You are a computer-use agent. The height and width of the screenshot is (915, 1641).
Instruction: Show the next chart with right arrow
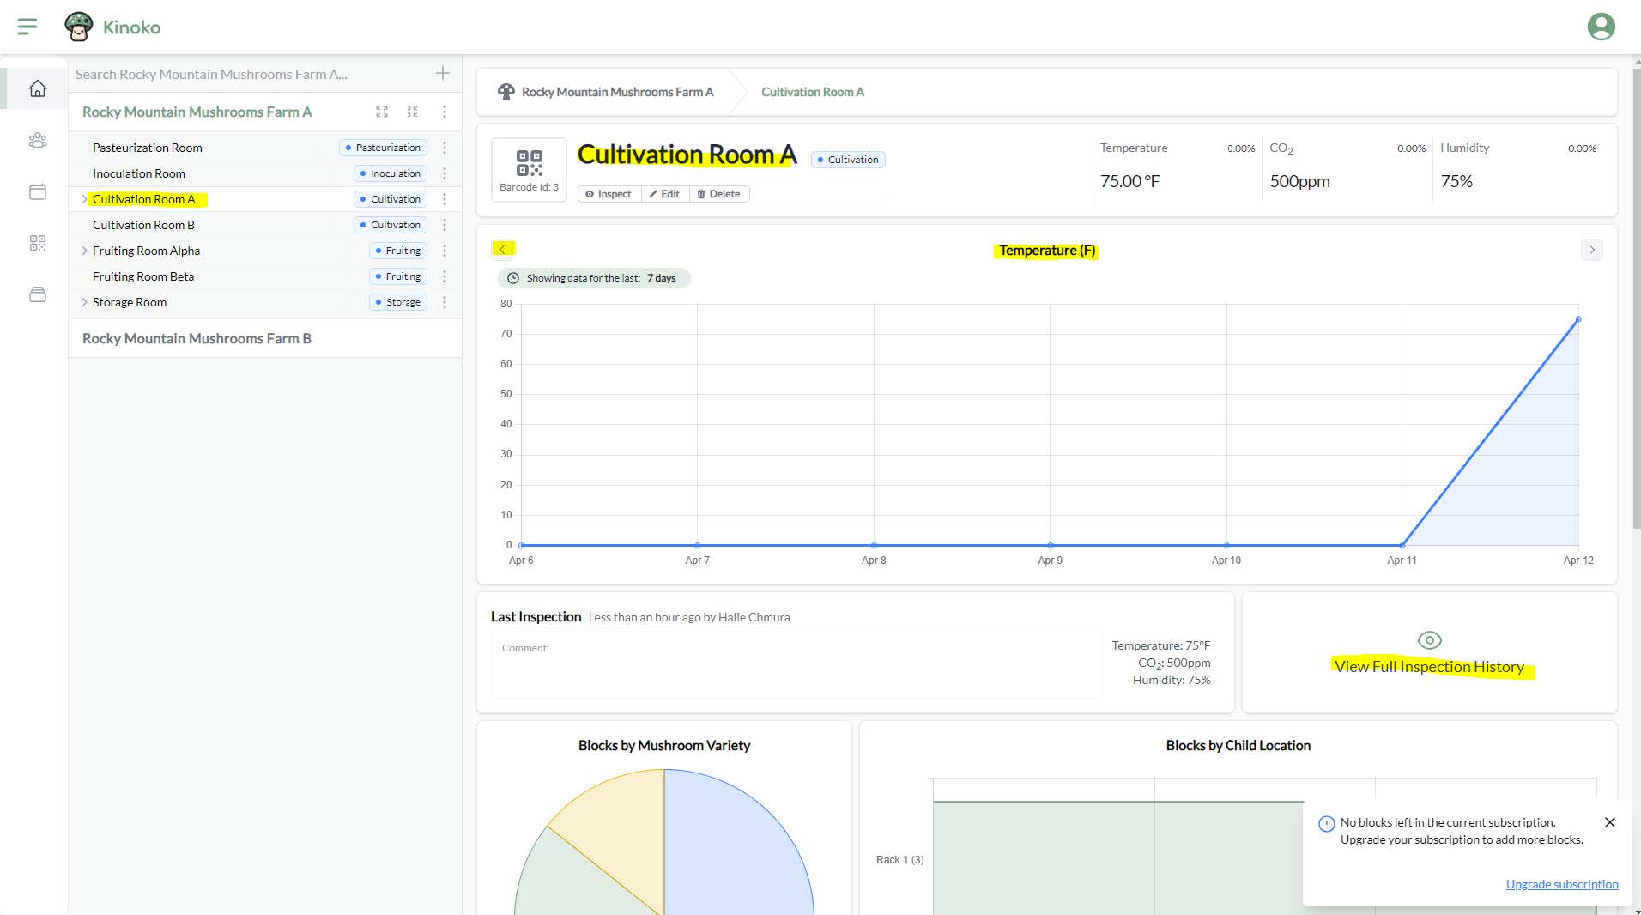(1591, 250)
